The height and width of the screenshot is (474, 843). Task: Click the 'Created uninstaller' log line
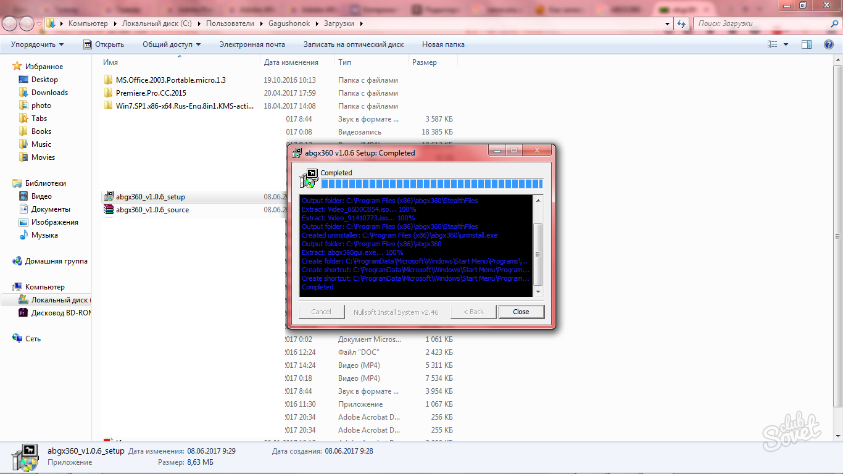tap(399, 235)
